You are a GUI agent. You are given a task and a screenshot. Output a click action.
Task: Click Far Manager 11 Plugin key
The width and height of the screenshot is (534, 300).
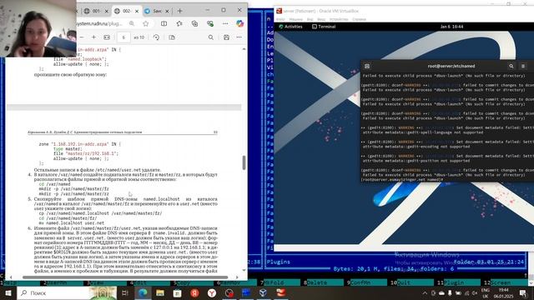click(458, 282)
